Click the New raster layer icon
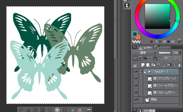Image resolution: width=183 pixels, height=112 pixels. tap(143, 65)
